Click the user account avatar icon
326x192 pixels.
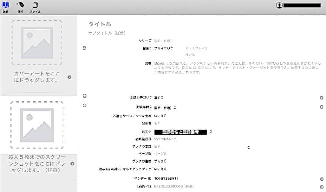[x=279, y=5]
